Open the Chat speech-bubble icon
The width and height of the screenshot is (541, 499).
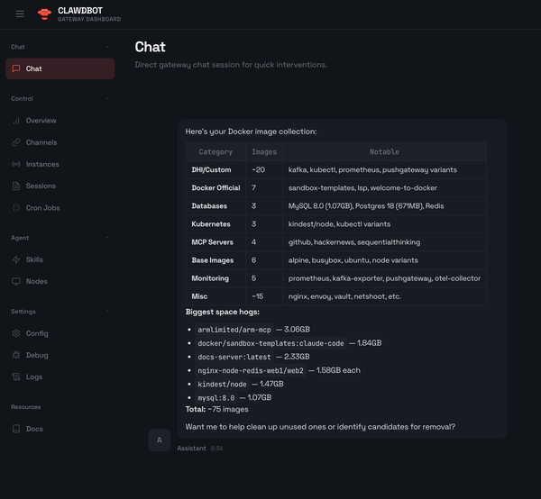(16, 68)
